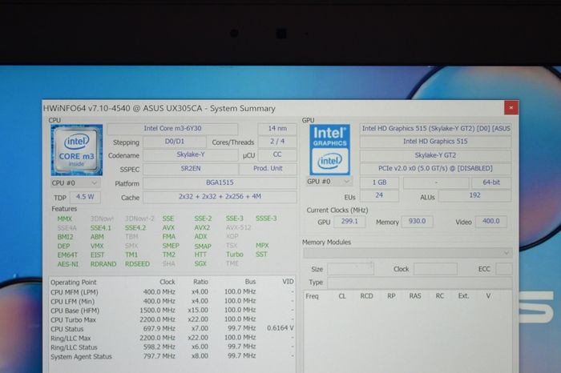Click the BGA1515 platform field
The width and height of the screenshot is (561, 373).
(x=220, y=182)
